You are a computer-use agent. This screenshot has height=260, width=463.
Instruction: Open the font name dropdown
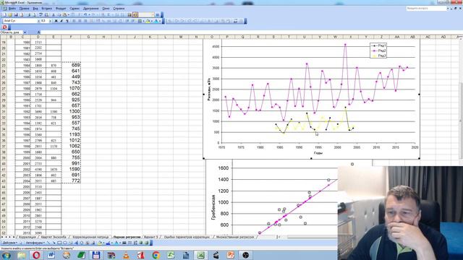click(39, 21)
